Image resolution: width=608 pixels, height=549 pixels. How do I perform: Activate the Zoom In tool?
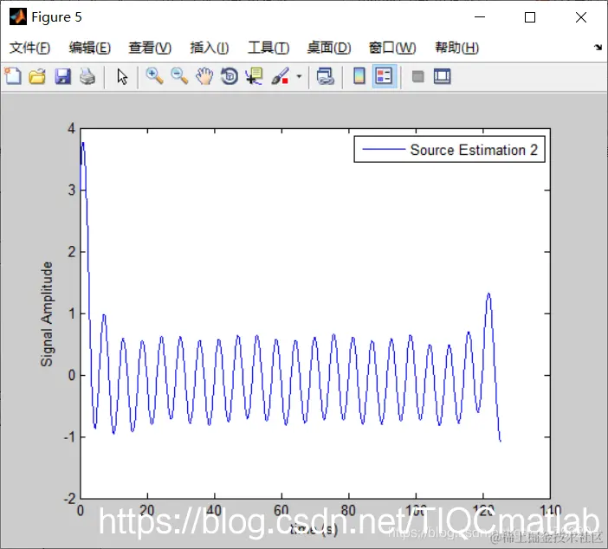154,76
